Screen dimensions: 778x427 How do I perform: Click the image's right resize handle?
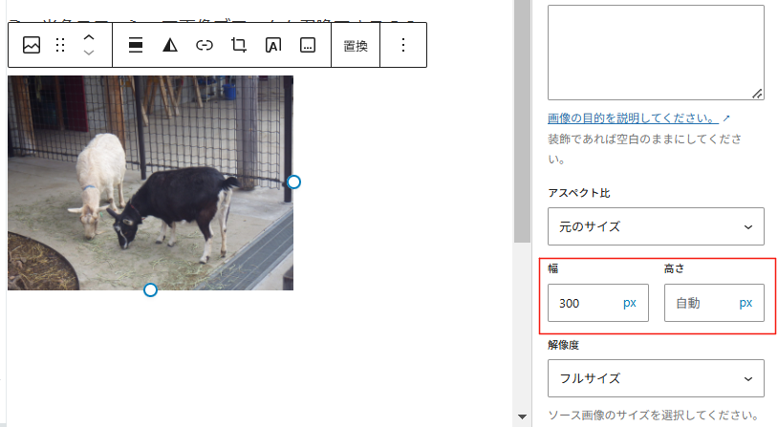[293, 182]
